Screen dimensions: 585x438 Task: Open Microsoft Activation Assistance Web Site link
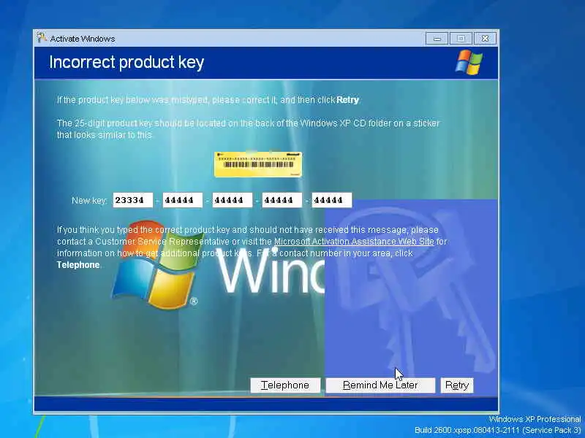[x=354, y=242]
